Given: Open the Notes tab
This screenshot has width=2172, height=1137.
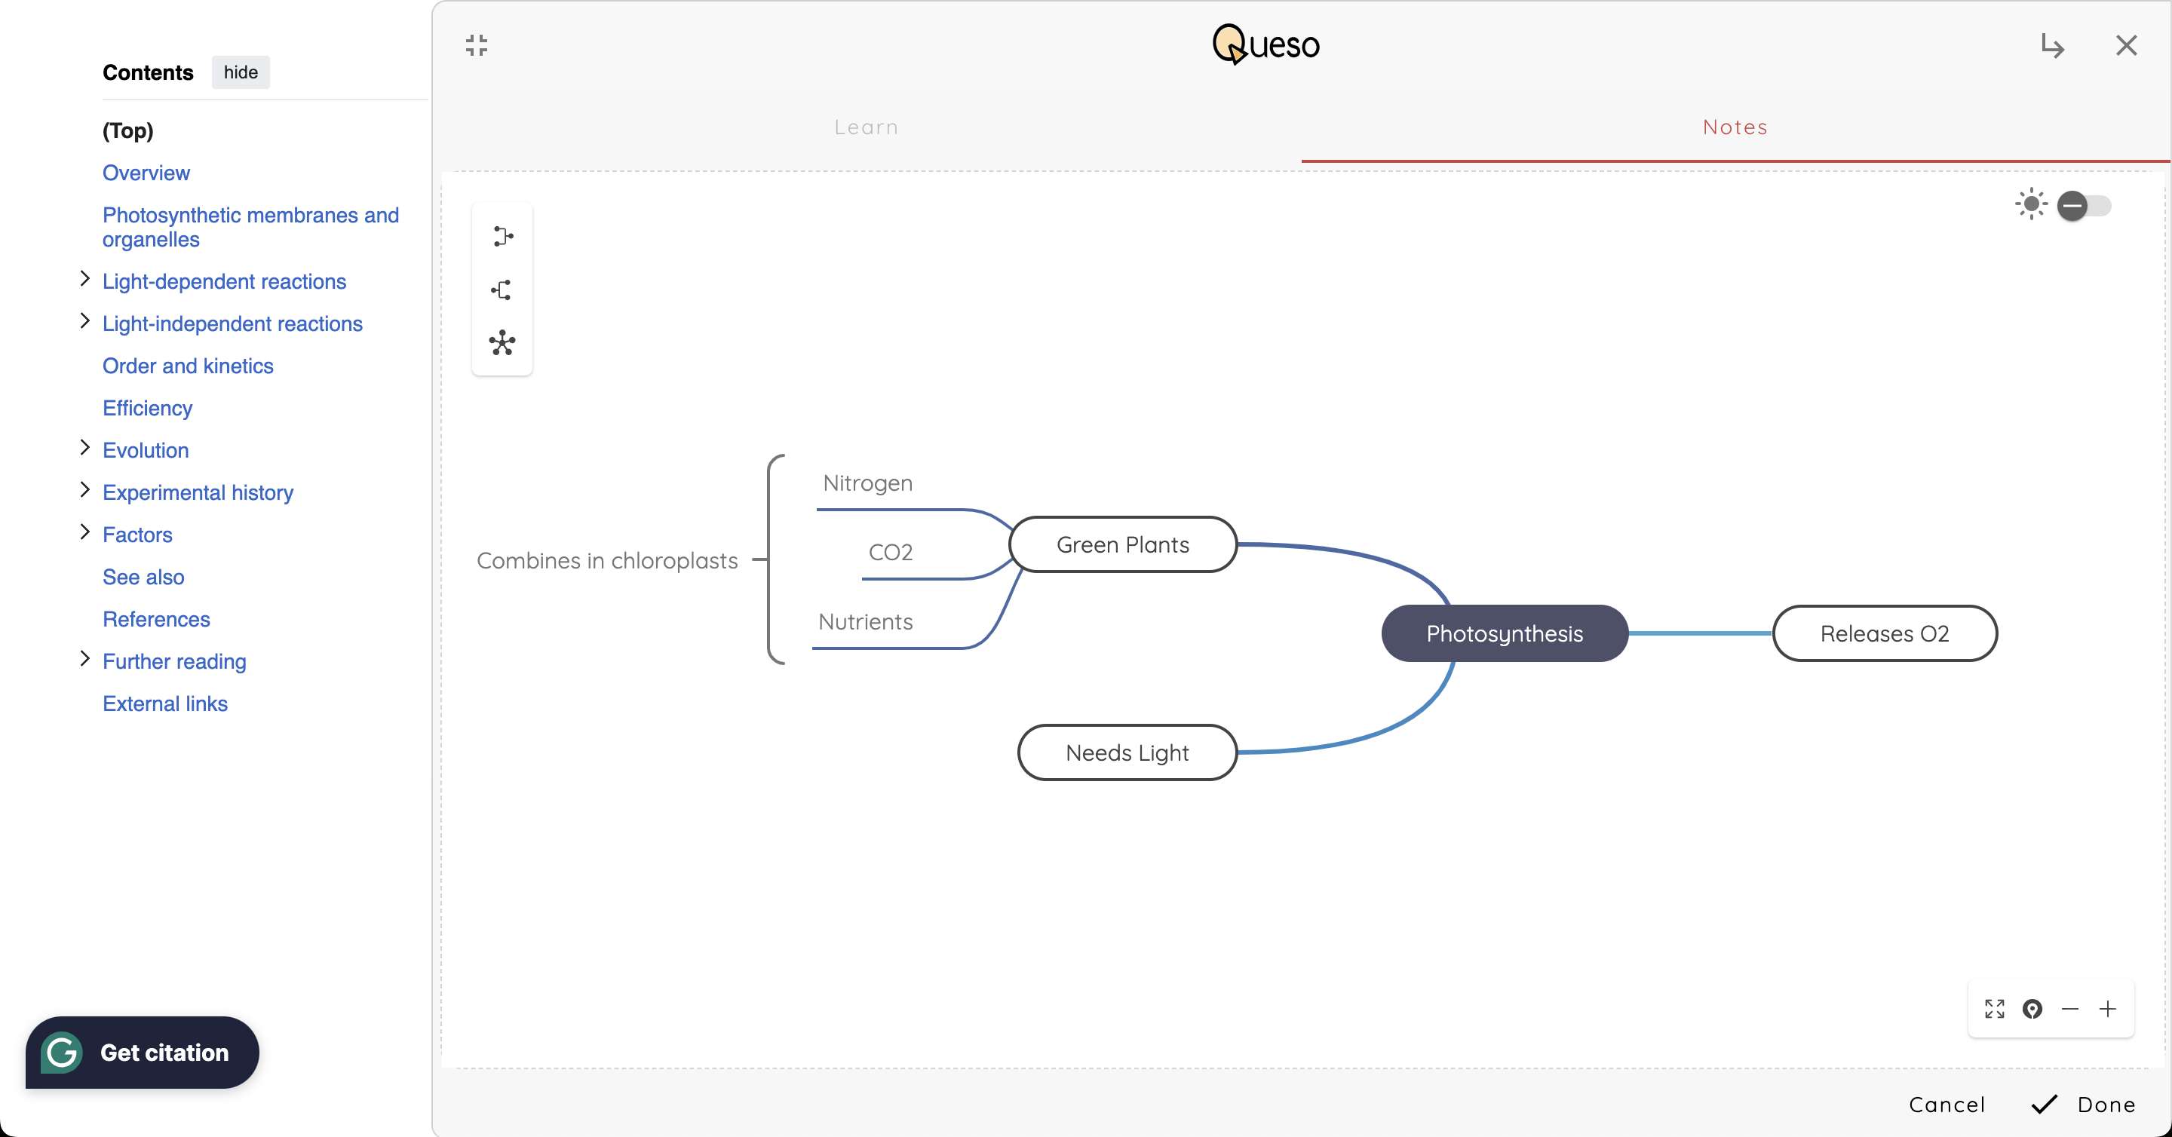Looking at the screenshot, I should [1735, 127].
